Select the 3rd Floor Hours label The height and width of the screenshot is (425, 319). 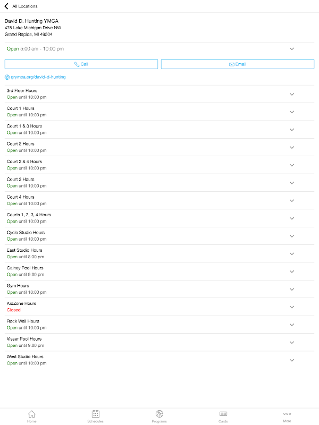click(22, 90)
